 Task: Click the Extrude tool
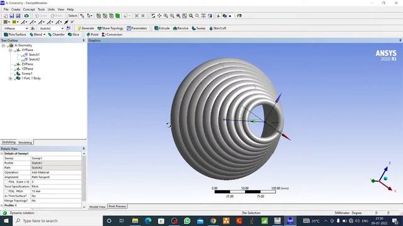pos(162,28)
